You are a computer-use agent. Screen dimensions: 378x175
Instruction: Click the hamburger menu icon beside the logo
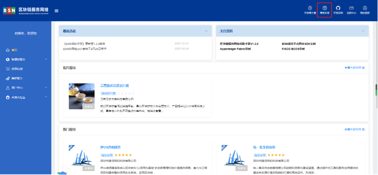pyautogui.click(x=56, y=10)
